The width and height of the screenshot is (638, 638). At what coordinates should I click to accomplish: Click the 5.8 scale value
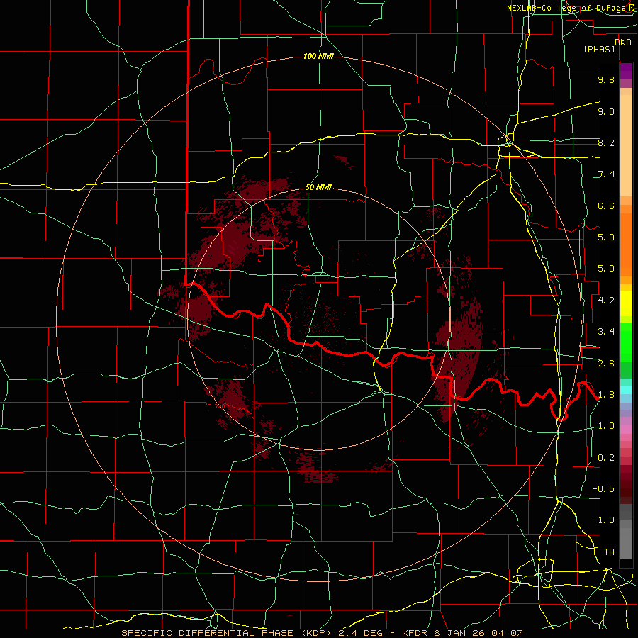click(606, 237)
